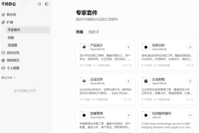
Task: Open 个人网盘 label in the sidebar
Action: click(13, 68)
